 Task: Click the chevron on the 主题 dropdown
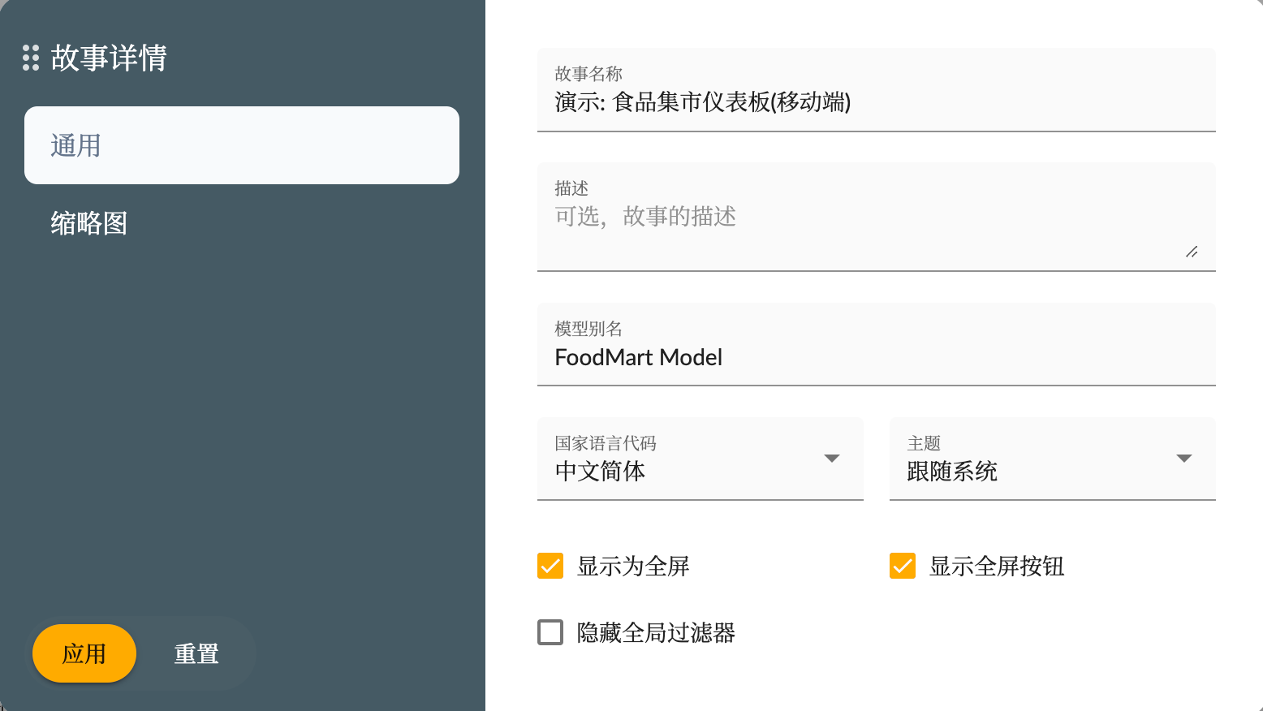tap(1184, 458)
